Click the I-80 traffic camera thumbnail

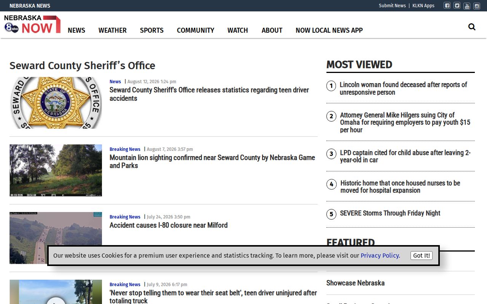[56, 238]
